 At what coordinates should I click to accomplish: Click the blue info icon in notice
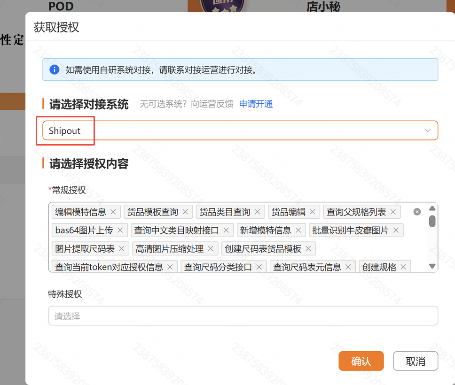[54, 69]
